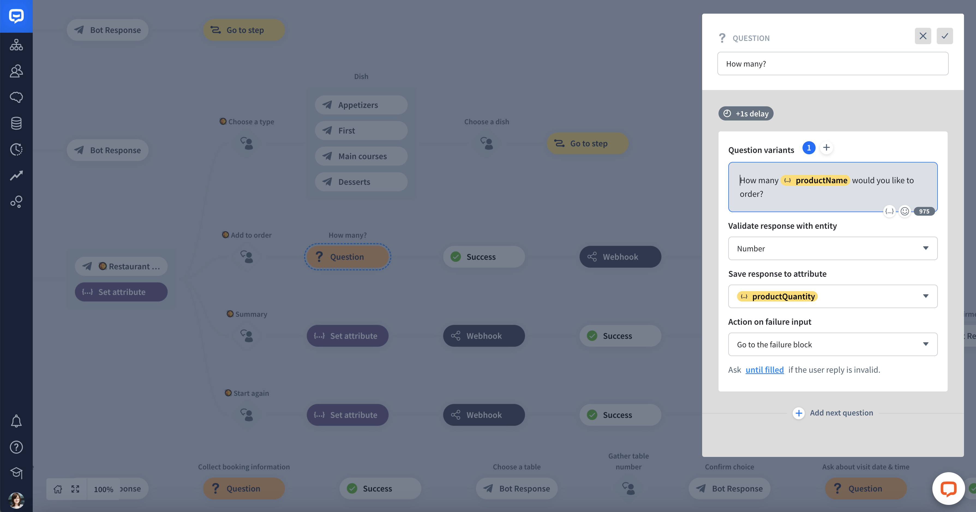The height and width of the screenshot is (512, 976).
Task: Open the Analytics trend icon in sidebar
Action: 16,175
